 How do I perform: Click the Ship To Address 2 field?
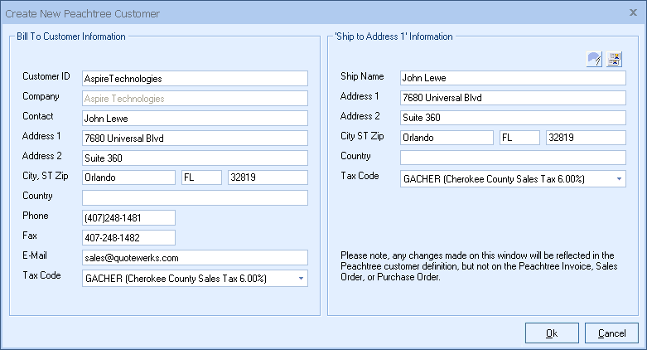512,118
